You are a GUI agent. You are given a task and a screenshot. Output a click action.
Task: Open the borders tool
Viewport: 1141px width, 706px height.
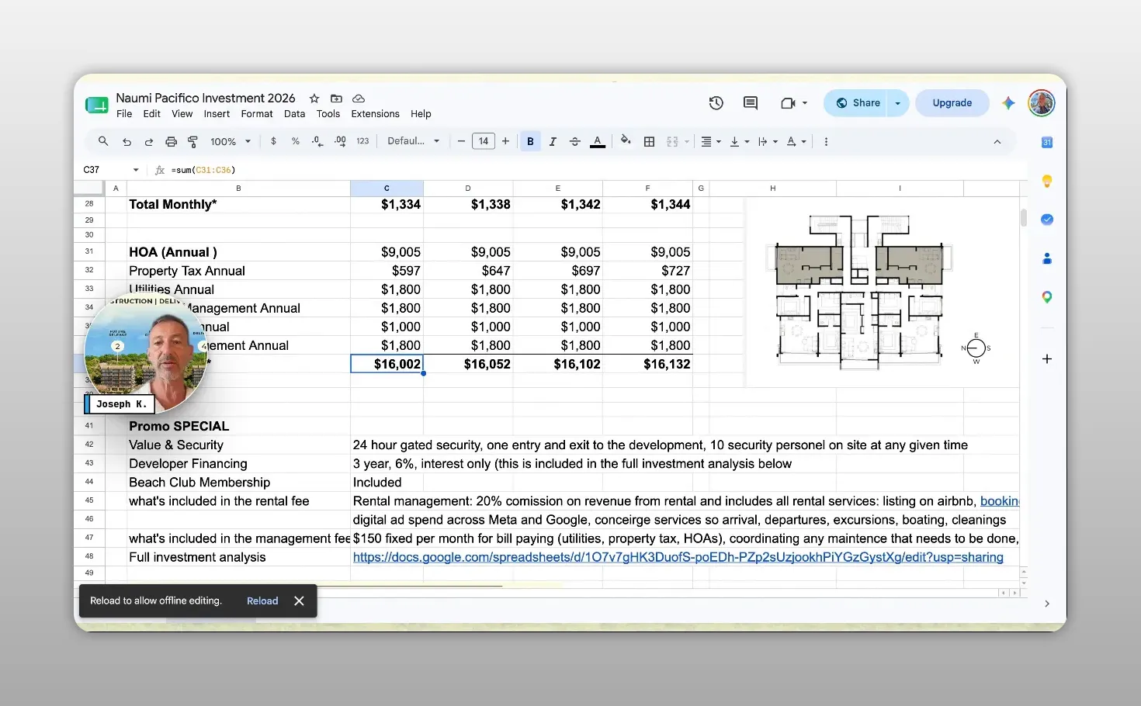650,141
